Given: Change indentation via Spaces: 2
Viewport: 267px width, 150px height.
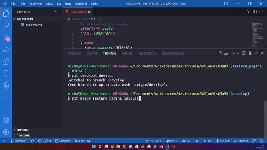Looking at the screenshot, I should click(171, 141).
